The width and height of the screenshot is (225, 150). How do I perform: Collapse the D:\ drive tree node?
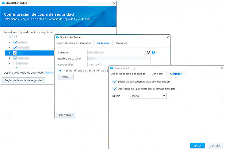pyautogui.click(x=6, y=37)
